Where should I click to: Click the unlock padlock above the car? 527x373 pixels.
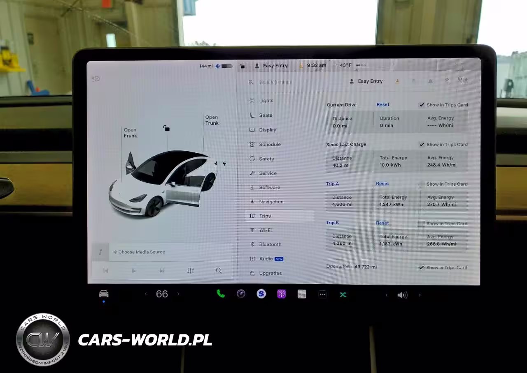(x=166, y=129)
